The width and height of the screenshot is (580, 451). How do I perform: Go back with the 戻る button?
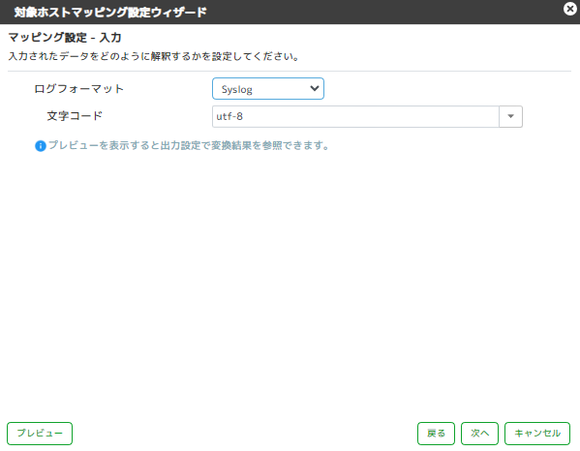click(436, 434)
